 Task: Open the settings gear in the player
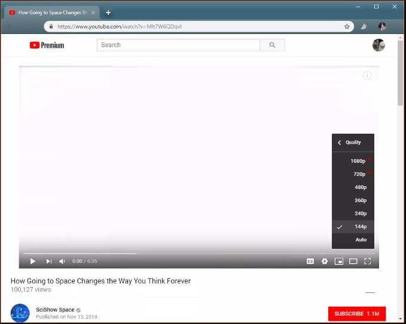point(325,261)
